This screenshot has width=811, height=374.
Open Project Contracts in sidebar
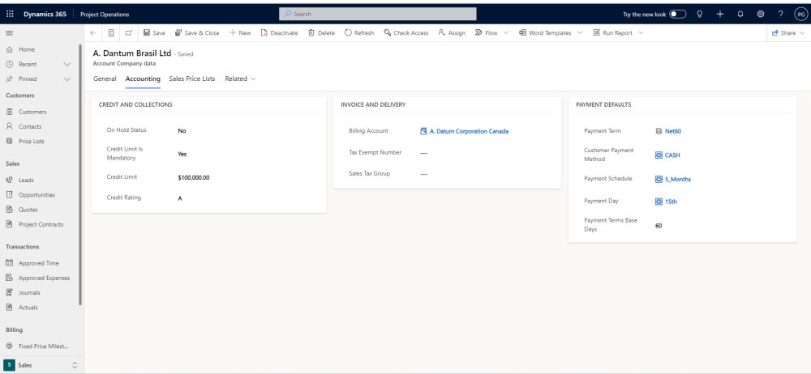click(x=41, y=225)
